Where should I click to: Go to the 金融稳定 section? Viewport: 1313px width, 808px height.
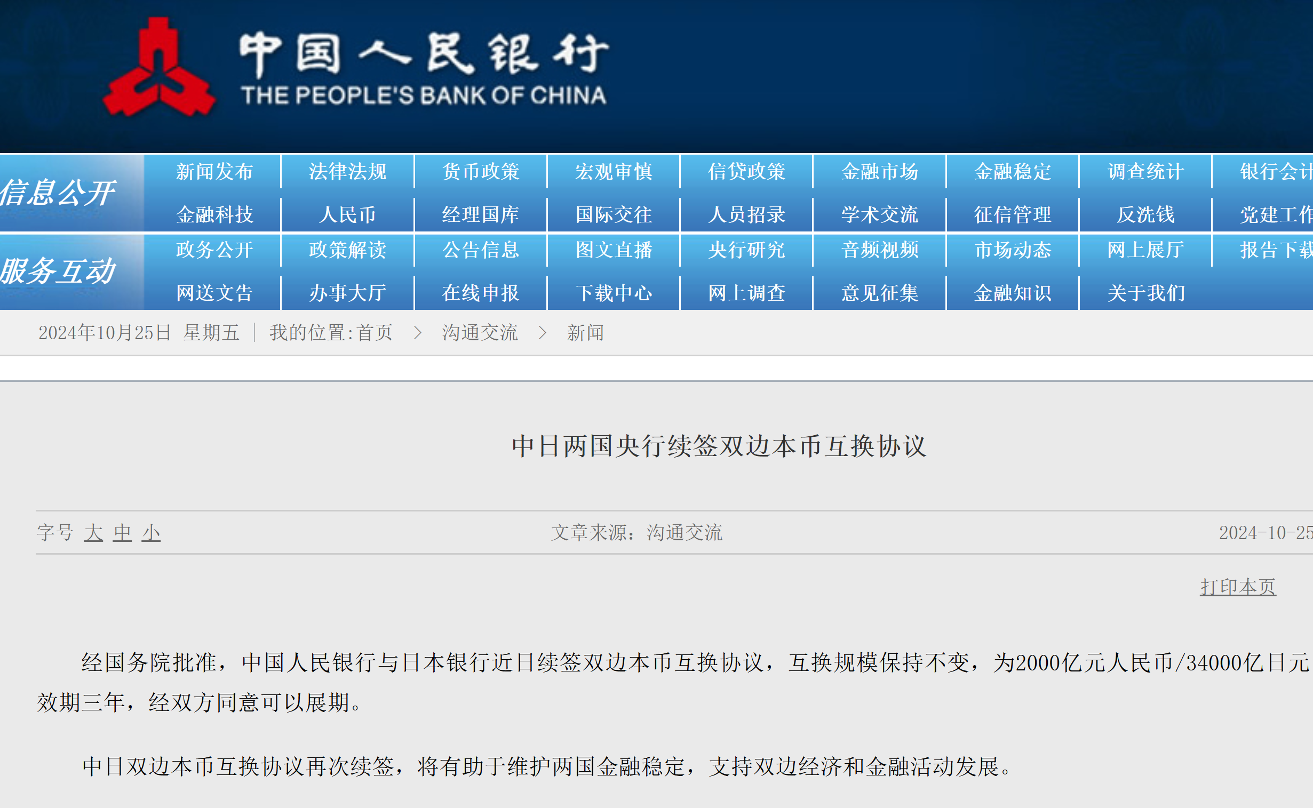1013,172
